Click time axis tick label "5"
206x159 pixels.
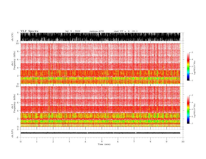coord(102,142)
